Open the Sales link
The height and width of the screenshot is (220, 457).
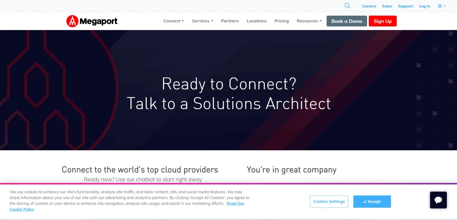pos(387,6)
